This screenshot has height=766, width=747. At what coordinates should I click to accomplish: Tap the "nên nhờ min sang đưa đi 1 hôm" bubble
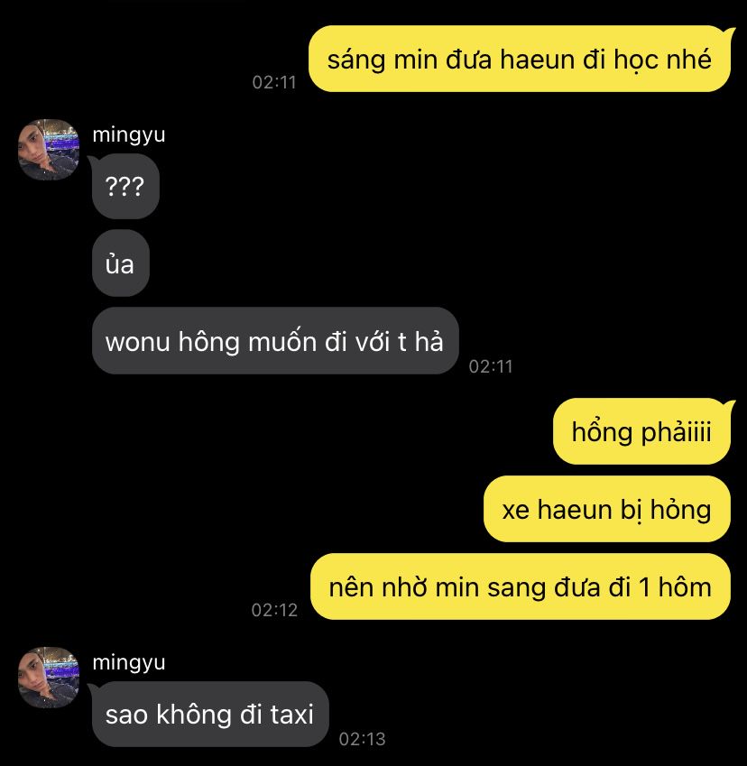pyautogui.click(x=521, y=586)
